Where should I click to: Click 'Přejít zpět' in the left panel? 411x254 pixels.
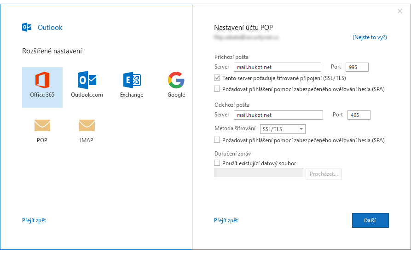(x=34, y=220)
